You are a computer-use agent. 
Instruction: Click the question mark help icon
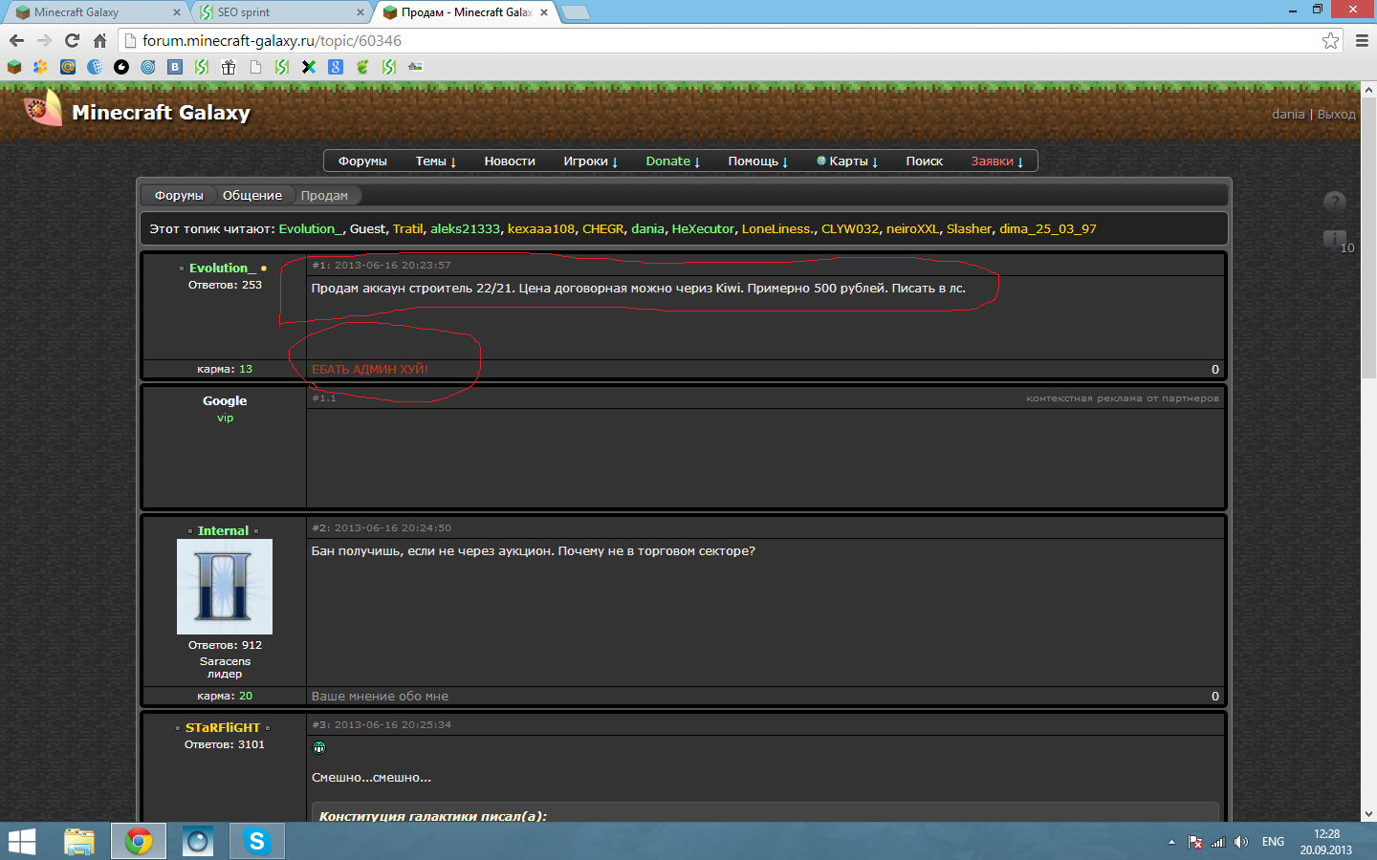(1335, 202)
